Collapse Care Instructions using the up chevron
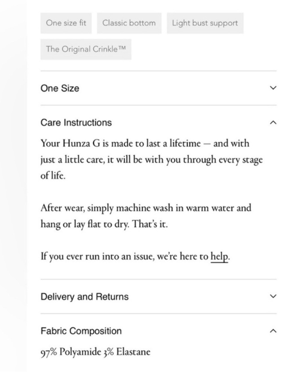 point(273,123)
